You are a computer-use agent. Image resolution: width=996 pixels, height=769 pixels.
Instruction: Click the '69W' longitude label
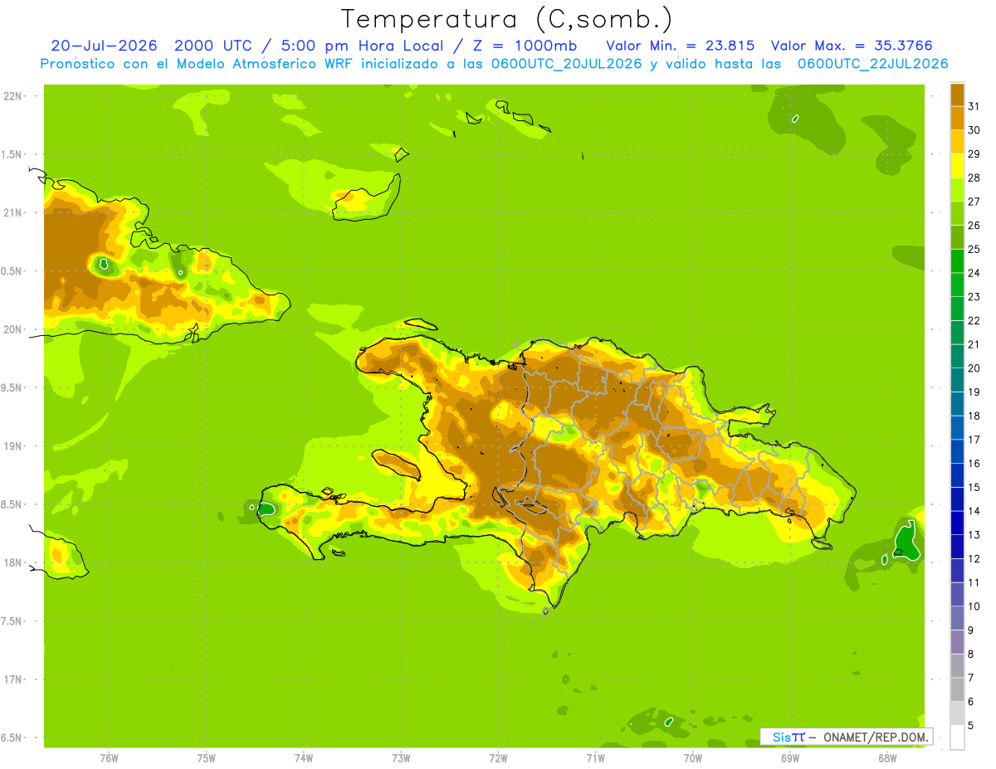790,758
